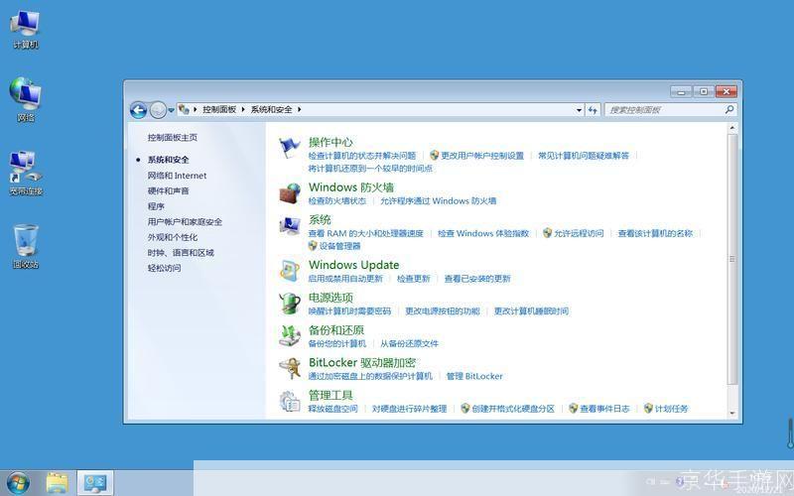The height and width of the screenshot is (496, 794).
Task: Click 检查 Windows 体验指数 link
Action: click(x=483, y=233)
